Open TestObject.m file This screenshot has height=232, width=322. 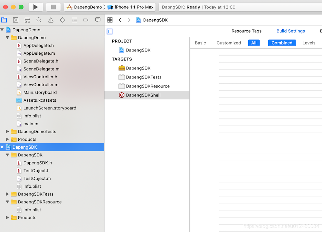click(37, 179)
